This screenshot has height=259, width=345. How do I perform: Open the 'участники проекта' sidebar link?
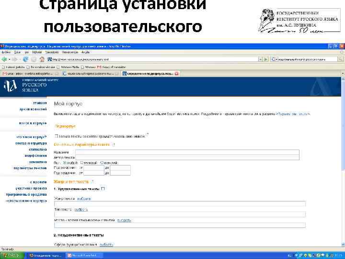[31, 188]
